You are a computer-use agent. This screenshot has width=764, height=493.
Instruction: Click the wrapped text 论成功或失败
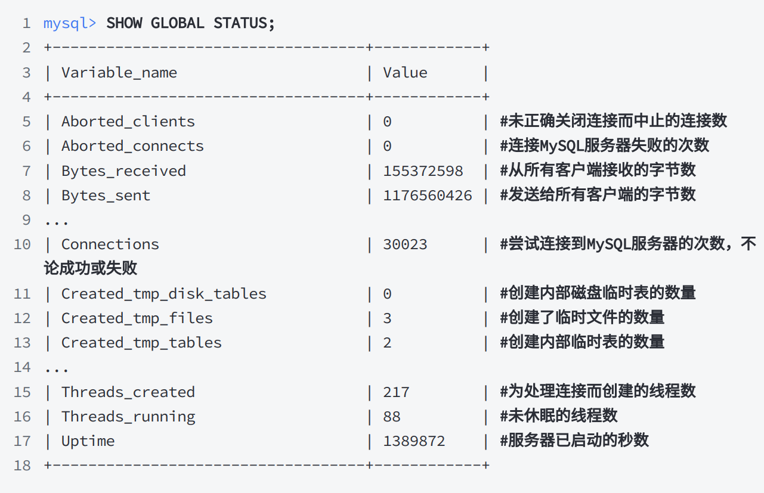[x=91, y=269]
